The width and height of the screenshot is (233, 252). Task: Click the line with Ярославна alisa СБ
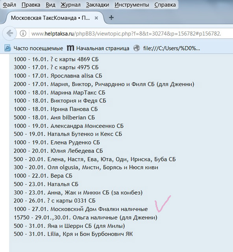click(x=58, y=76)
